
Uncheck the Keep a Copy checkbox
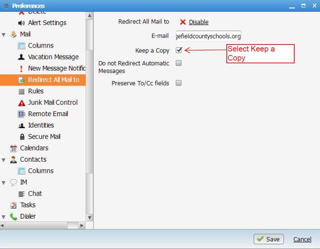(179, 50)
